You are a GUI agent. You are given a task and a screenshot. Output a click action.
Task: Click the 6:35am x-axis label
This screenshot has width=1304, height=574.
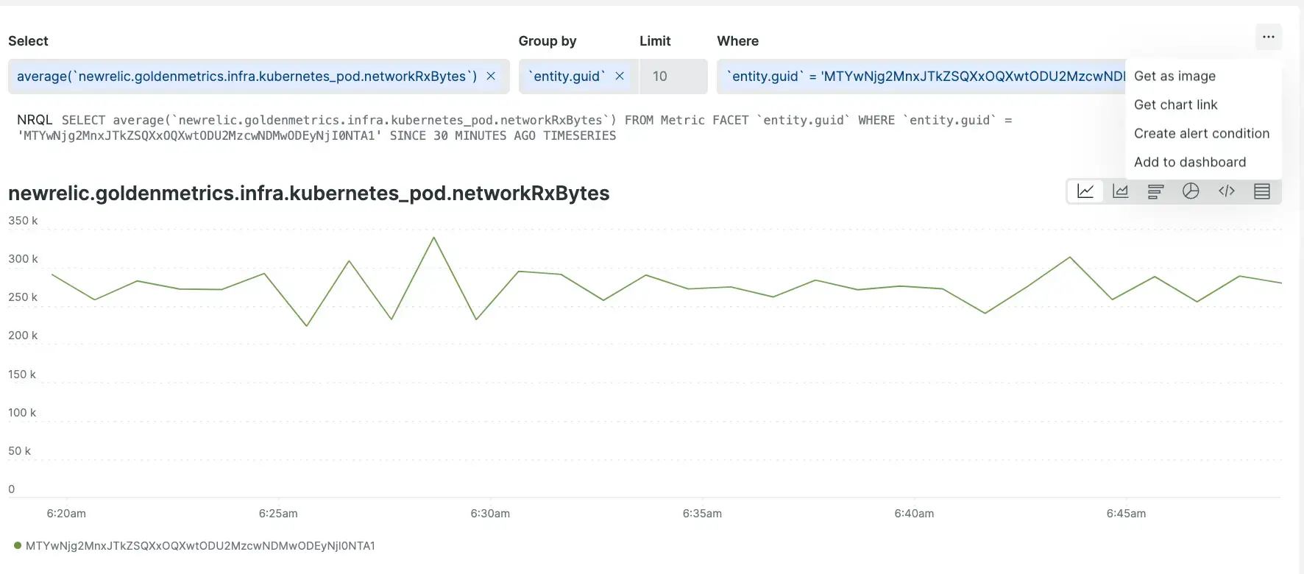pos(702,514)
